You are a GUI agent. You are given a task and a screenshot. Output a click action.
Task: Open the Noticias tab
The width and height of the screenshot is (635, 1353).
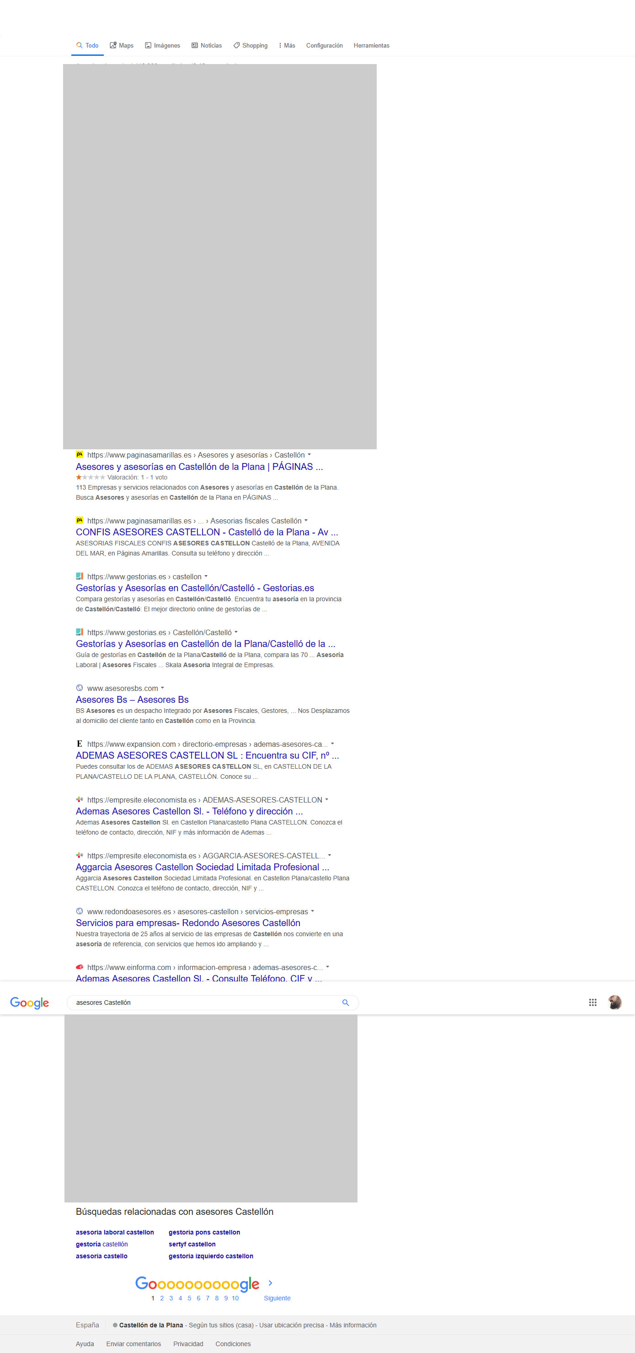pos(206,46)
